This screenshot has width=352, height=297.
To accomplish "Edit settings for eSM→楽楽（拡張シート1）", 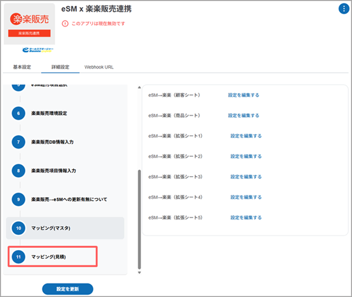I will (x=246, y=136).
